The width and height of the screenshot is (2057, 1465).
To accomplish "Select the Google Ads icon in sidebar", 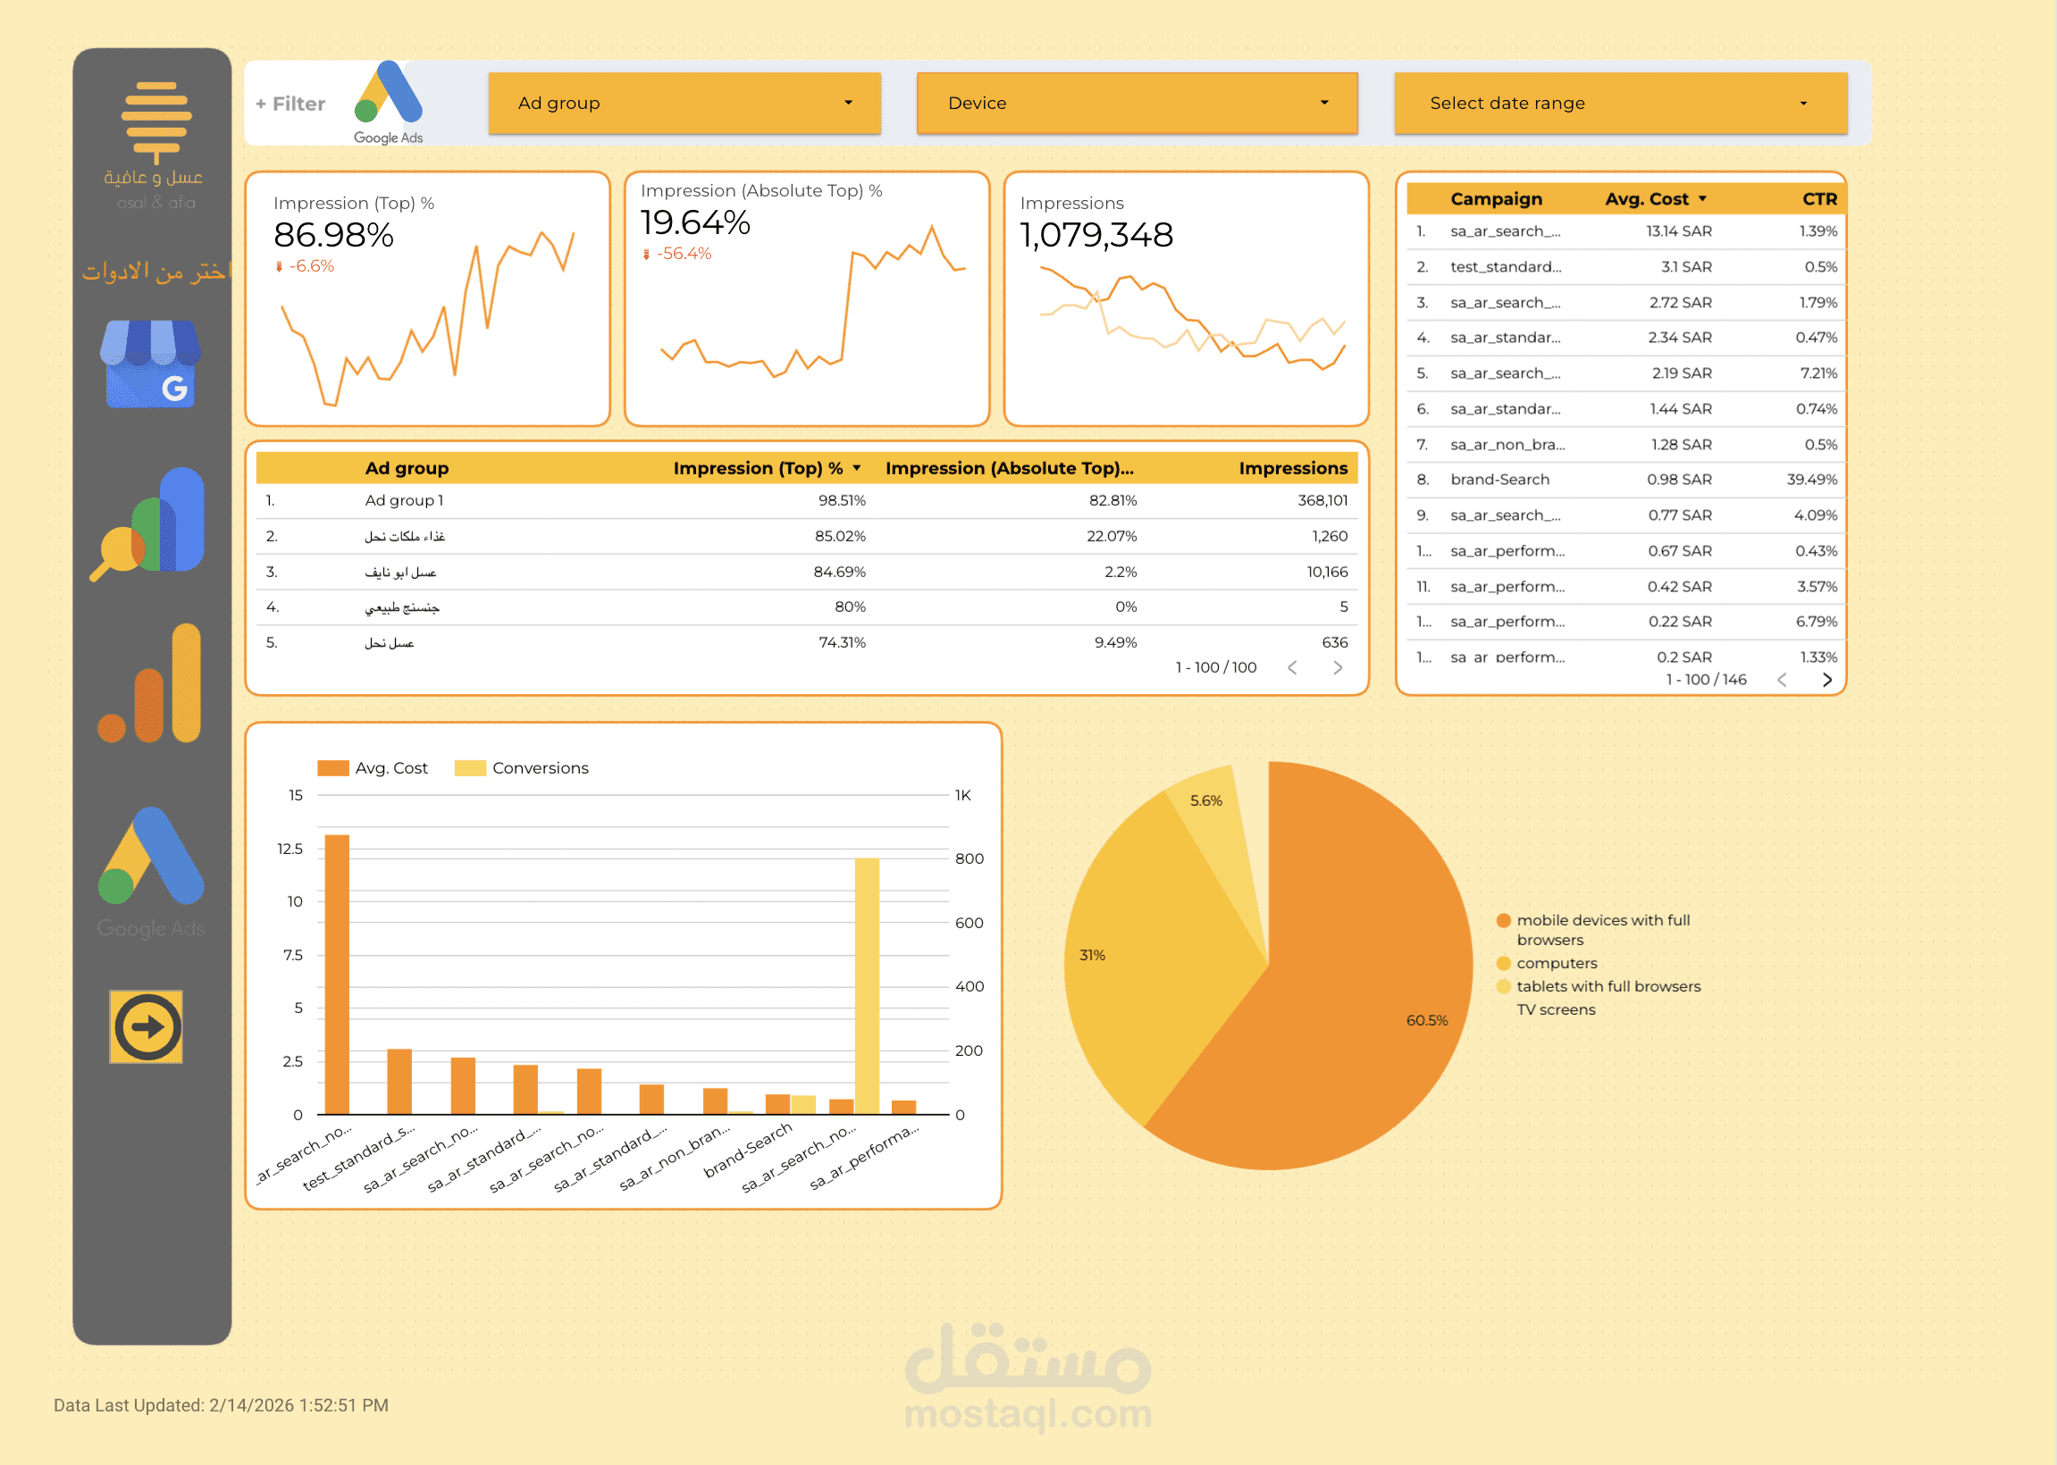I will coord(152,857).
